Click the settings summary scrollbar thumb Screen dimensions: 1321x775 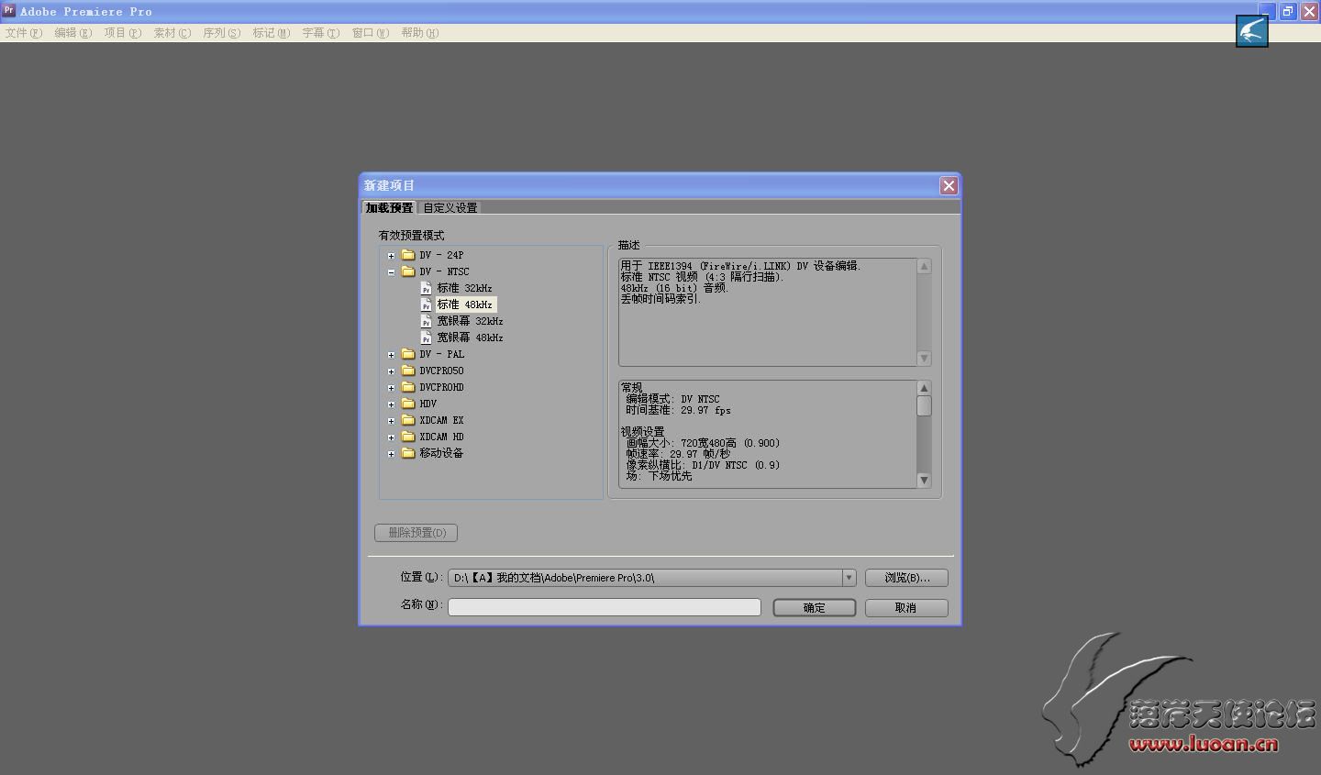coord(924,405)
